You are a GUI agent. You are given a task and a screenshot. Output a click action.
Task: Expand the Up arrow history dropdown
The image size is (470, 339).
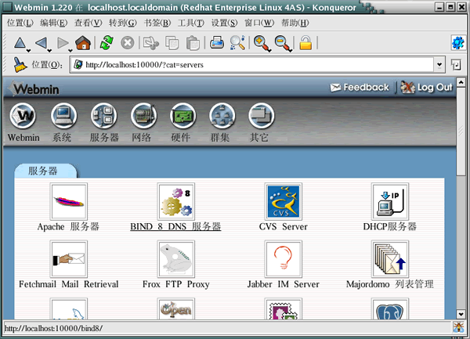[28, 51]
